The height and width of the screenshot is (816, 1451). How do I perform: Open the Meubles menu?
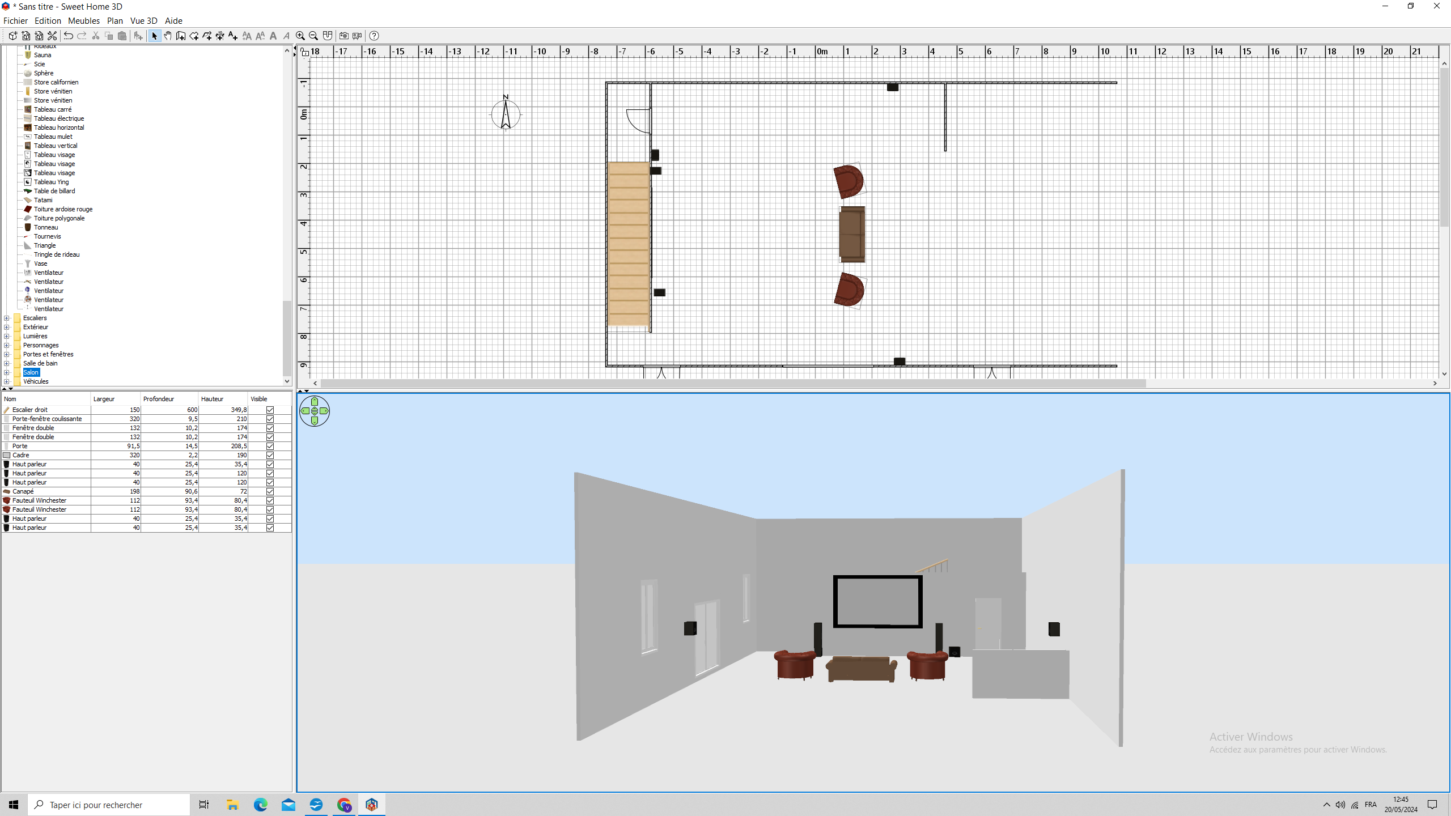83,21
